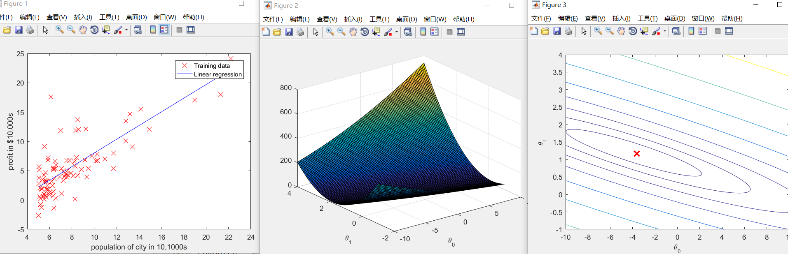The width and height of the screenshot is (788, 254).
Task: Expand brush color dropdown arrow in Figure 1
Action: pos(126,30)
